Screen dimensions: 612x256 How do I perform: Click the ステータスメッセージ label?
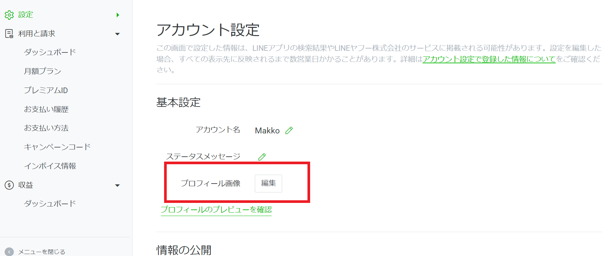(203, 156)
